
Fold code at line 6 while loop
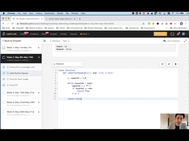(57, 83)
